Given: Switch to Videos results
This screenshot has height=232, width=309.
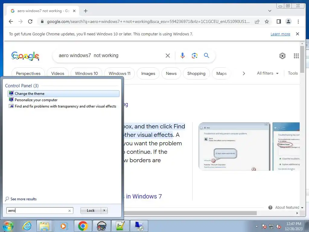Looking at the screenshot, I should pyautogui.click(x=58, y=73).
